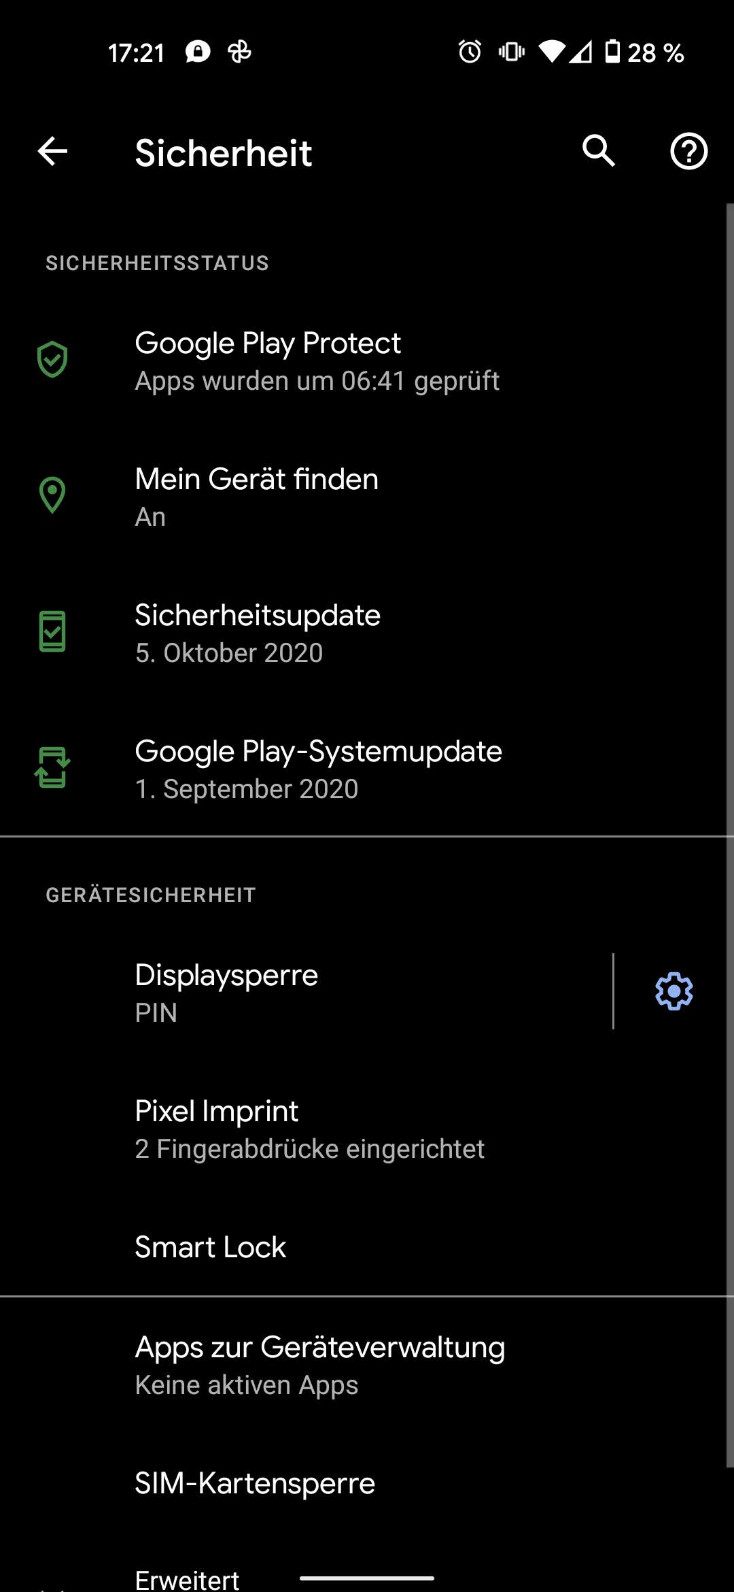Open Mein Gerät finden setting
The image size is (734, 1592).
(x=257, y=497)
